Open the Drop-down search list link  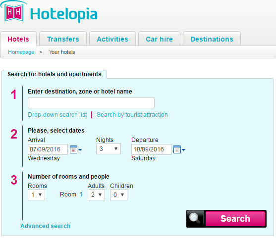click(x=57, y=115)
